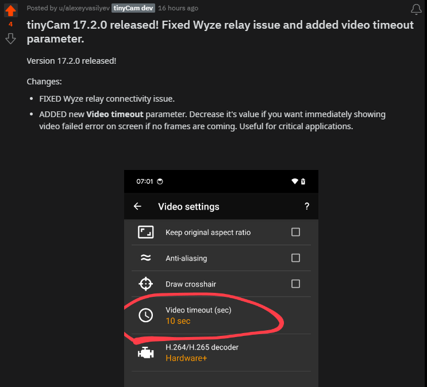Screen dimensions: 427x387
Task: Open Video timeout (sec) setting
Action: 221,315
